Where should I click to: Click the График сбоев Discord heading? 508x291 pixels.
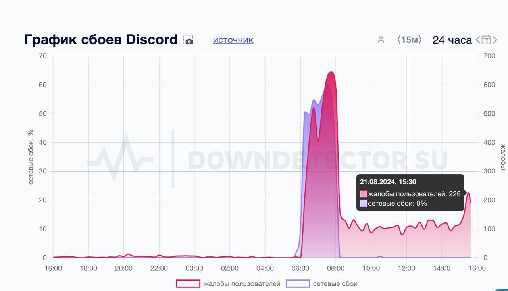click(x=100, y=39)
